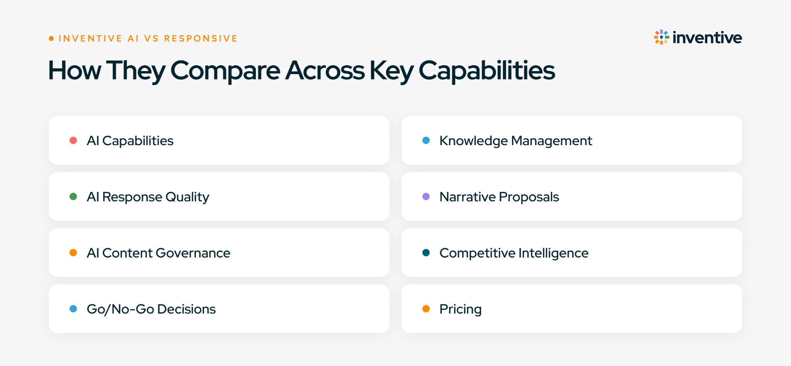Click the purple dot beside Narrative Proposals
The width and height of the screenshot is (791, 366).
[426, 197]
